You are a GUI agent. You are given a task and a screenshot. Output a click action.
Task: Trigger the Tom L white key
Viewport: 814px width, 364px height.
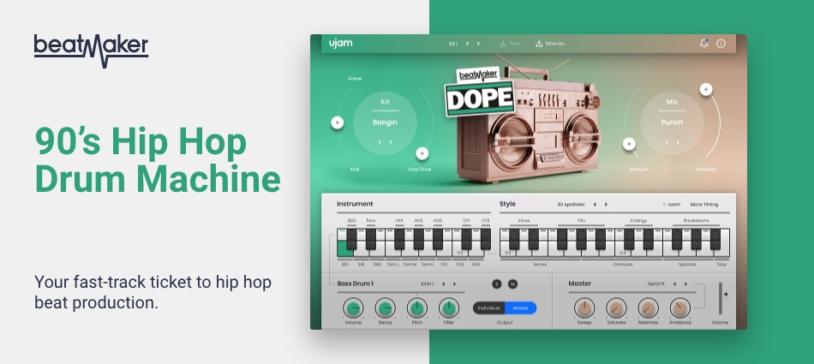click(393, 254)
